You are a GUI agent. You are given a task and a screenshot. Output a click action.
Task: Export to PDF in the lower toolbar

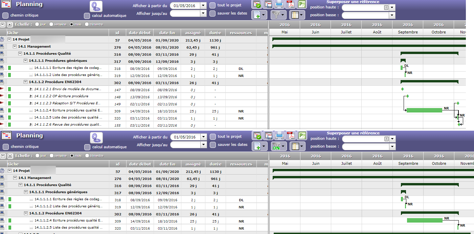point(291,135)
